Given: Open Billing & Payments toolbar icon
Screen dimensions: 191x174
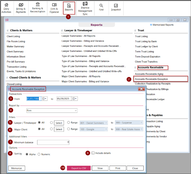Looking at the screenshot, I should click(x=21, y=5).
